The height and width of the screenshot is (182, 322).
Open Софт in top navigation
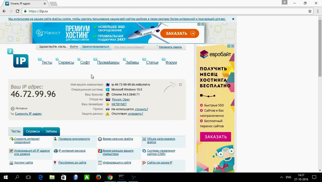pyautogui.click(x=85, y=62)
